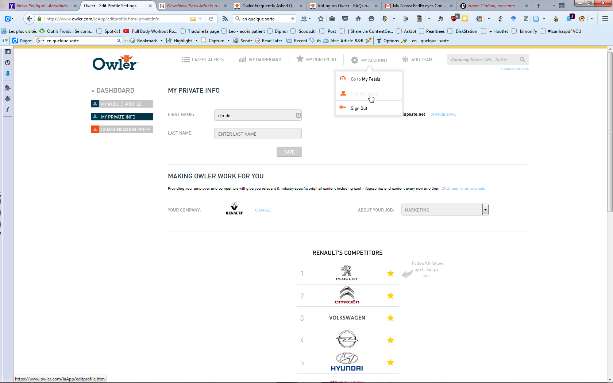Open My Portfolio navigation item

pyautogui.click(x=316, y=59)
